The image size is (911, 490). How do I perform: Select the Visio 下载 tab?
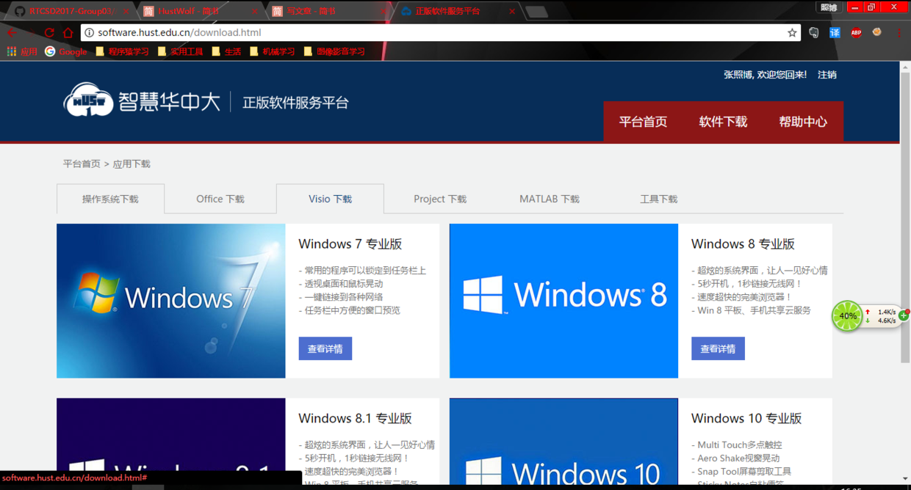point(330,199)
